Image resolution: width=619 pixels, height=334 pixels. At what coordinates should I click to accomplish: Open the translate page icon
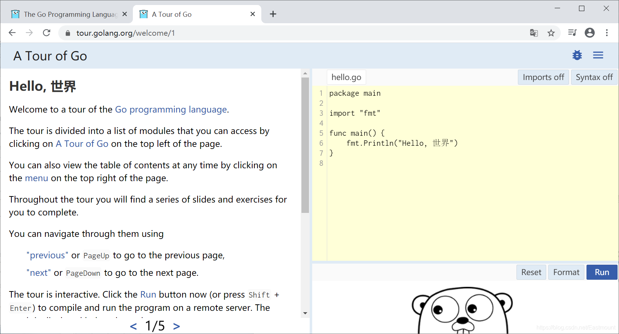(x=534, y=33)
